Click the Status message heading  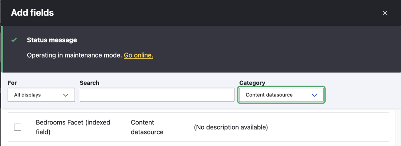(52, 40)
